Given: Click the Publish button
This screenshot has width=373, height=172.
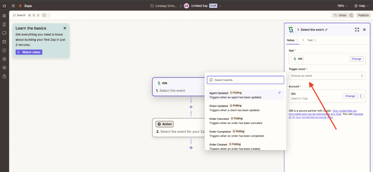Looking at the screenshot, I should 363,15.
